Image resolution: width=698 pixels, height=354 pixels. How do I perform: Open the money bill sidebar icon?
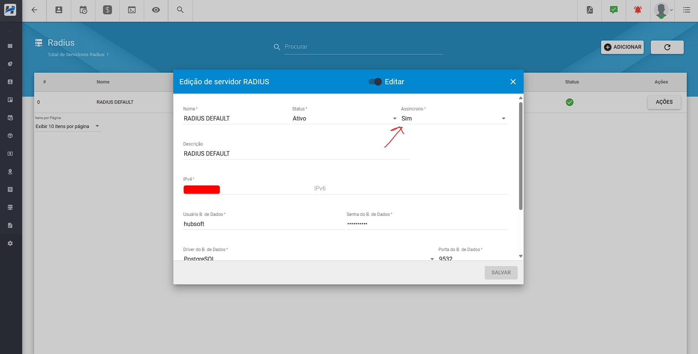(10, 154)
